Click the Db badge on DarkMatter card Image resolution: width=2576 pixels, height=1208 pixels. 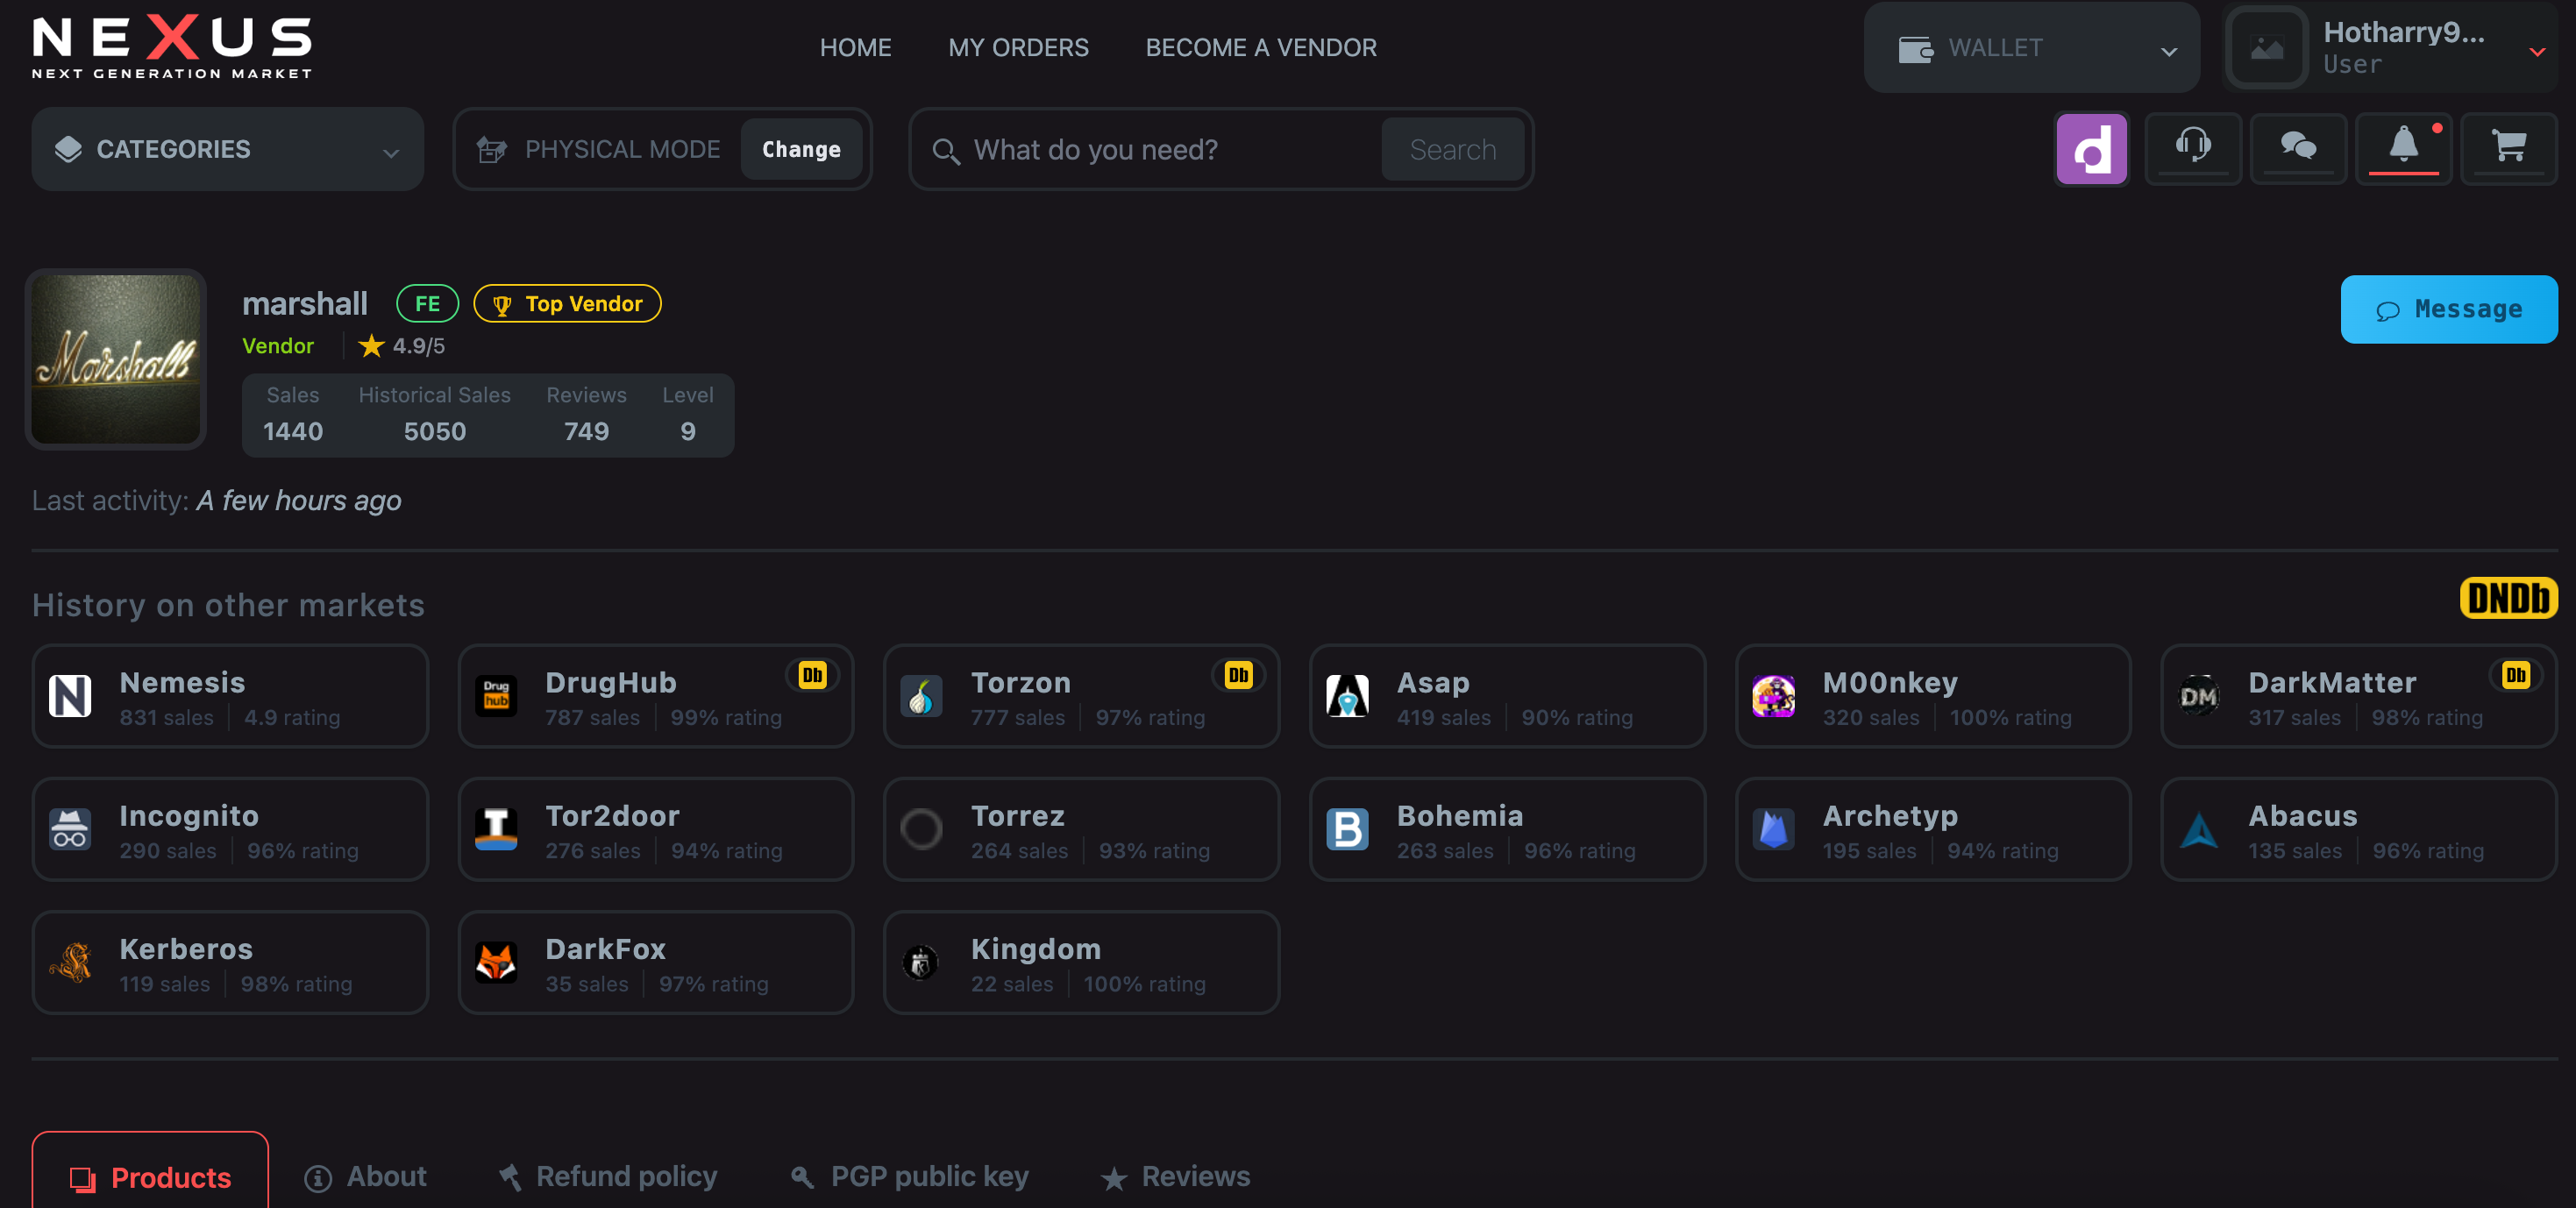point(2515,675)
